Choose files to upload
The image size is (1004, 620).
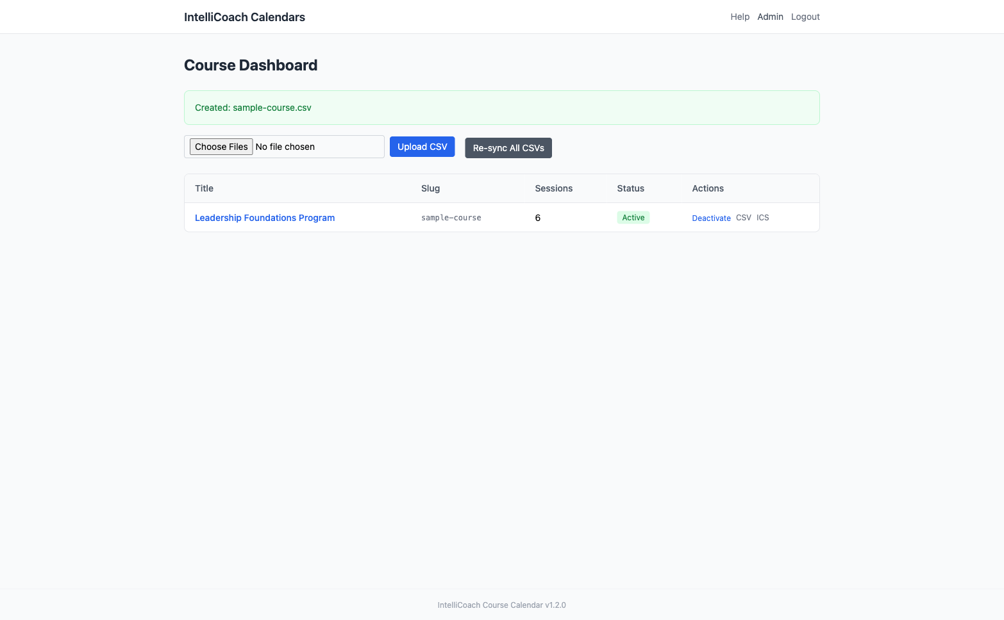221,147
